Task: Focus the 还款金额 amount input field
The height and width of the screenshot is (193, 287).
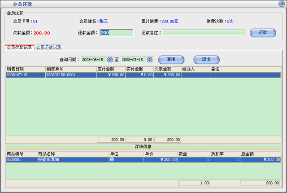Action: (116, 33)
